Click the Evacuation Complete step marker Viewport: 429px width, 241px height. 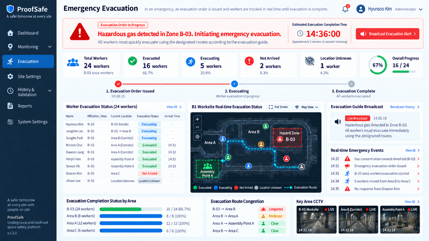coord(351,84)
